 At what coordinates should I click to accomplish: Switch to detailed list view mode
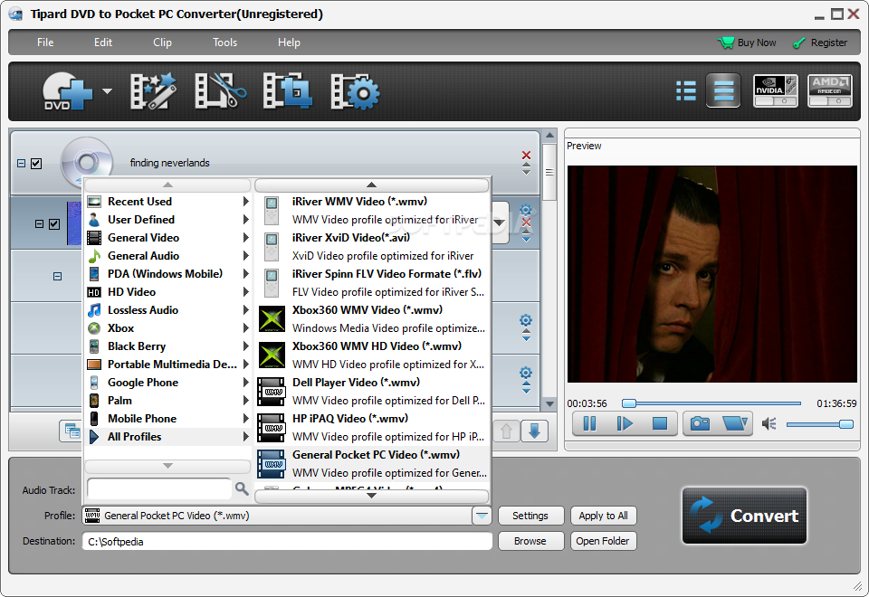(x=686, y=90)
